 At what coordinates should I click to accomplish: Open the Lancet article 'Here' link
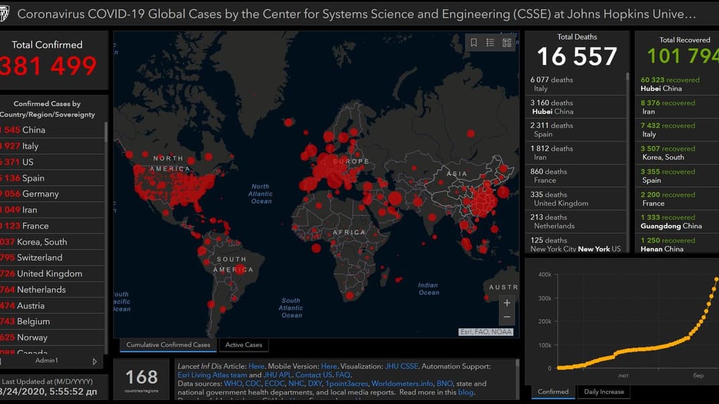pyautogui.click(x=256, y=366)
